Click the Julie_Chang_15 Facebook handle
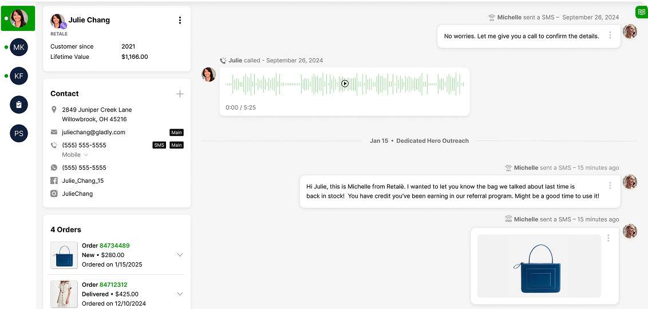 (x=82, y=180)
